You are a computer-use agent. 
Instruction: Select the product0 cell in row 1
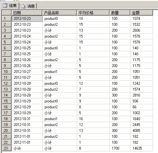tap(60, 19)
